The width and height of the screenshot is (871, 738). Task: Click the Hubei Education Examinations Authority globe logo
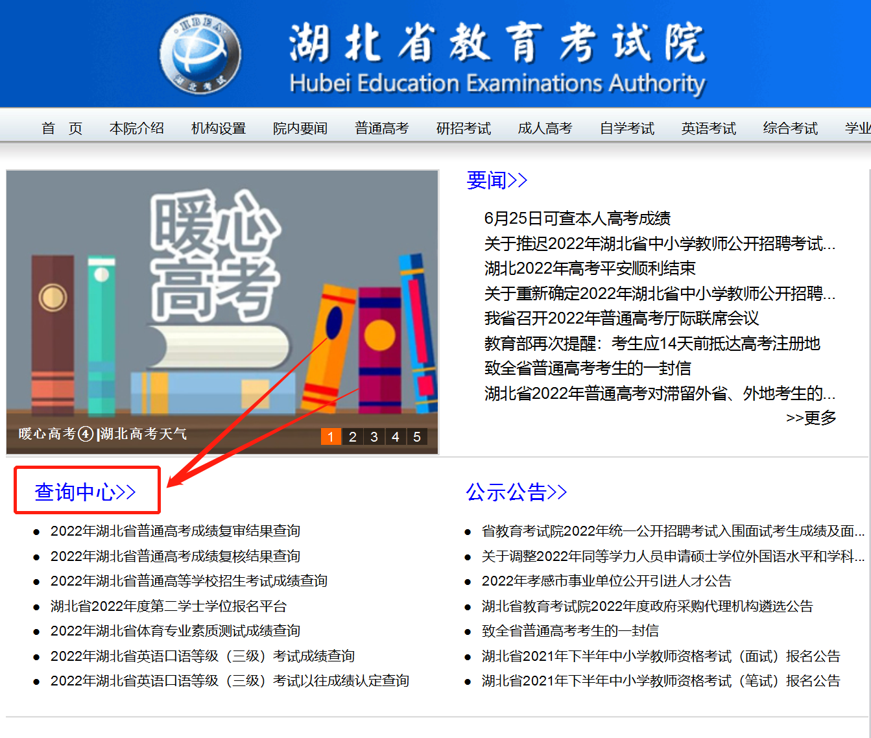pos(200,54)
